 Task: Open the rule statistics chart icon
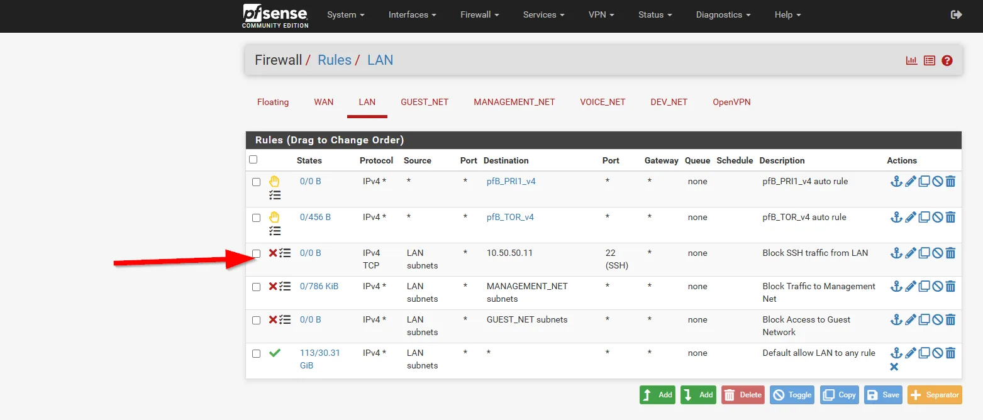[911, 60]
